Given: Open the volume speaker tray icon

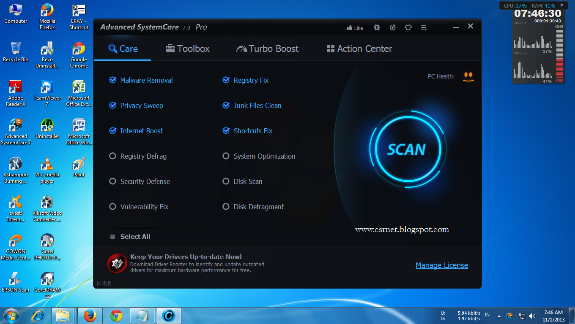Looking at the screenshot, I should [532, 316].
